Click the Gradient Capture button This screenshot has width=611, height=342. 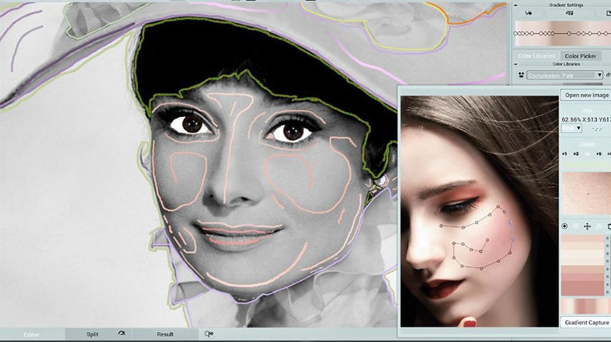click(x=585, y=322)
